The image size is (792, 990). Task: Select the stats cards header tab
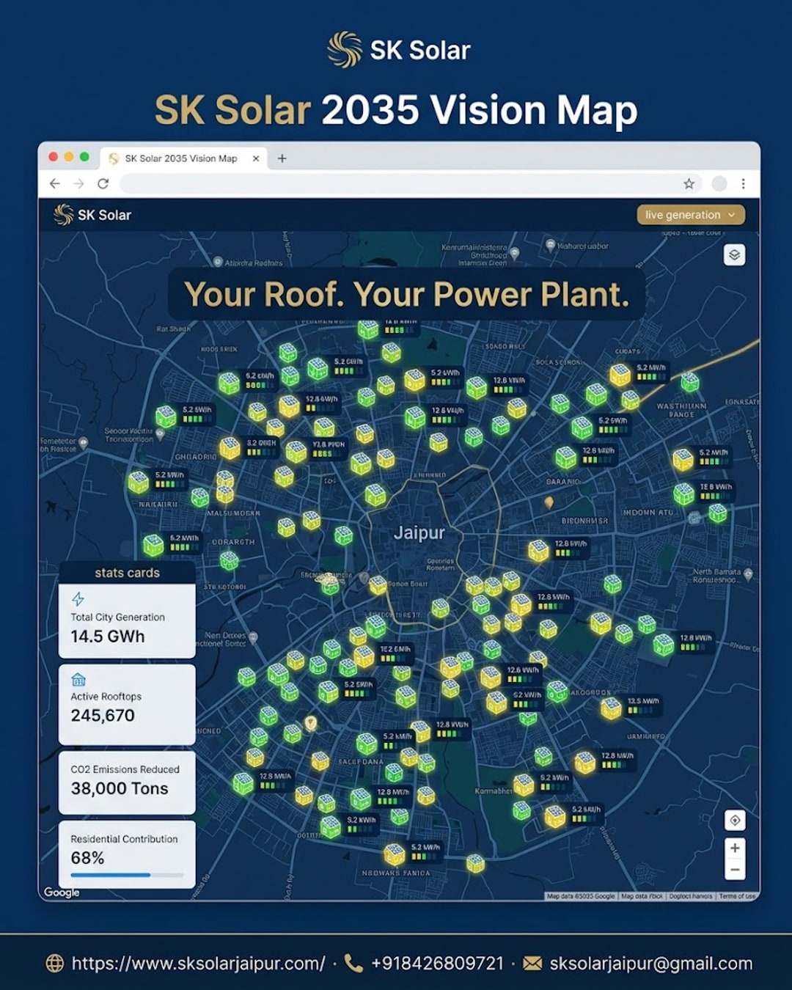point(127,573)
